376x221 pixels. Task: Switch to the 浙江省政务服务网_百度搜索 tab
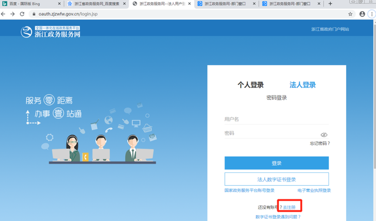(96, 4)
